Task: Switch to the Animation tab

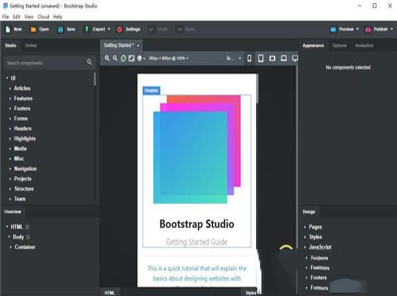Action: pos(364,46)
